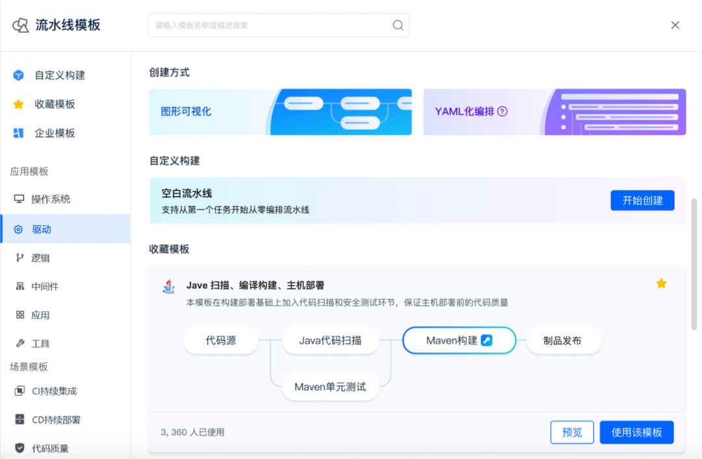Click the template search input field
Viewport: 702px width, 459px height.
click(x=270, y=25)
